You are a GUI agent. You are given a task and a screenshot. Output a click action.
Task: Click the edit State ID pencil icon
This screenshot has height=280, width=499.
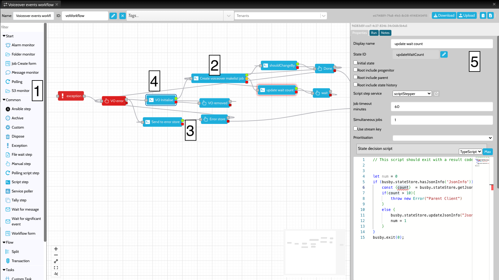pos(444,54)
